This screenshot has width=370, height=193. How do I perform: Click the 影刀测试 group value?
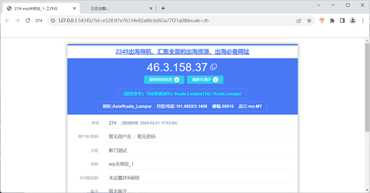pos(118,151)
